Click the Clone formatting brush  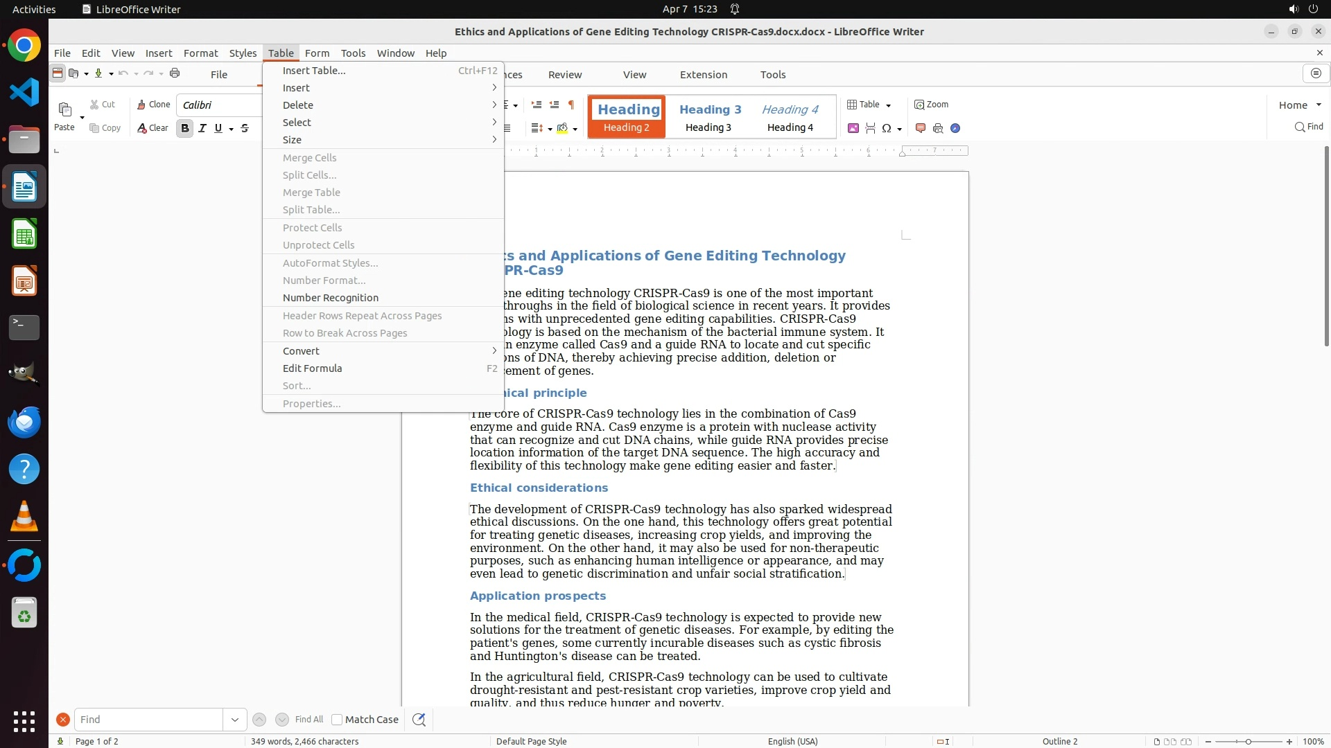click(x=153, y=105)
